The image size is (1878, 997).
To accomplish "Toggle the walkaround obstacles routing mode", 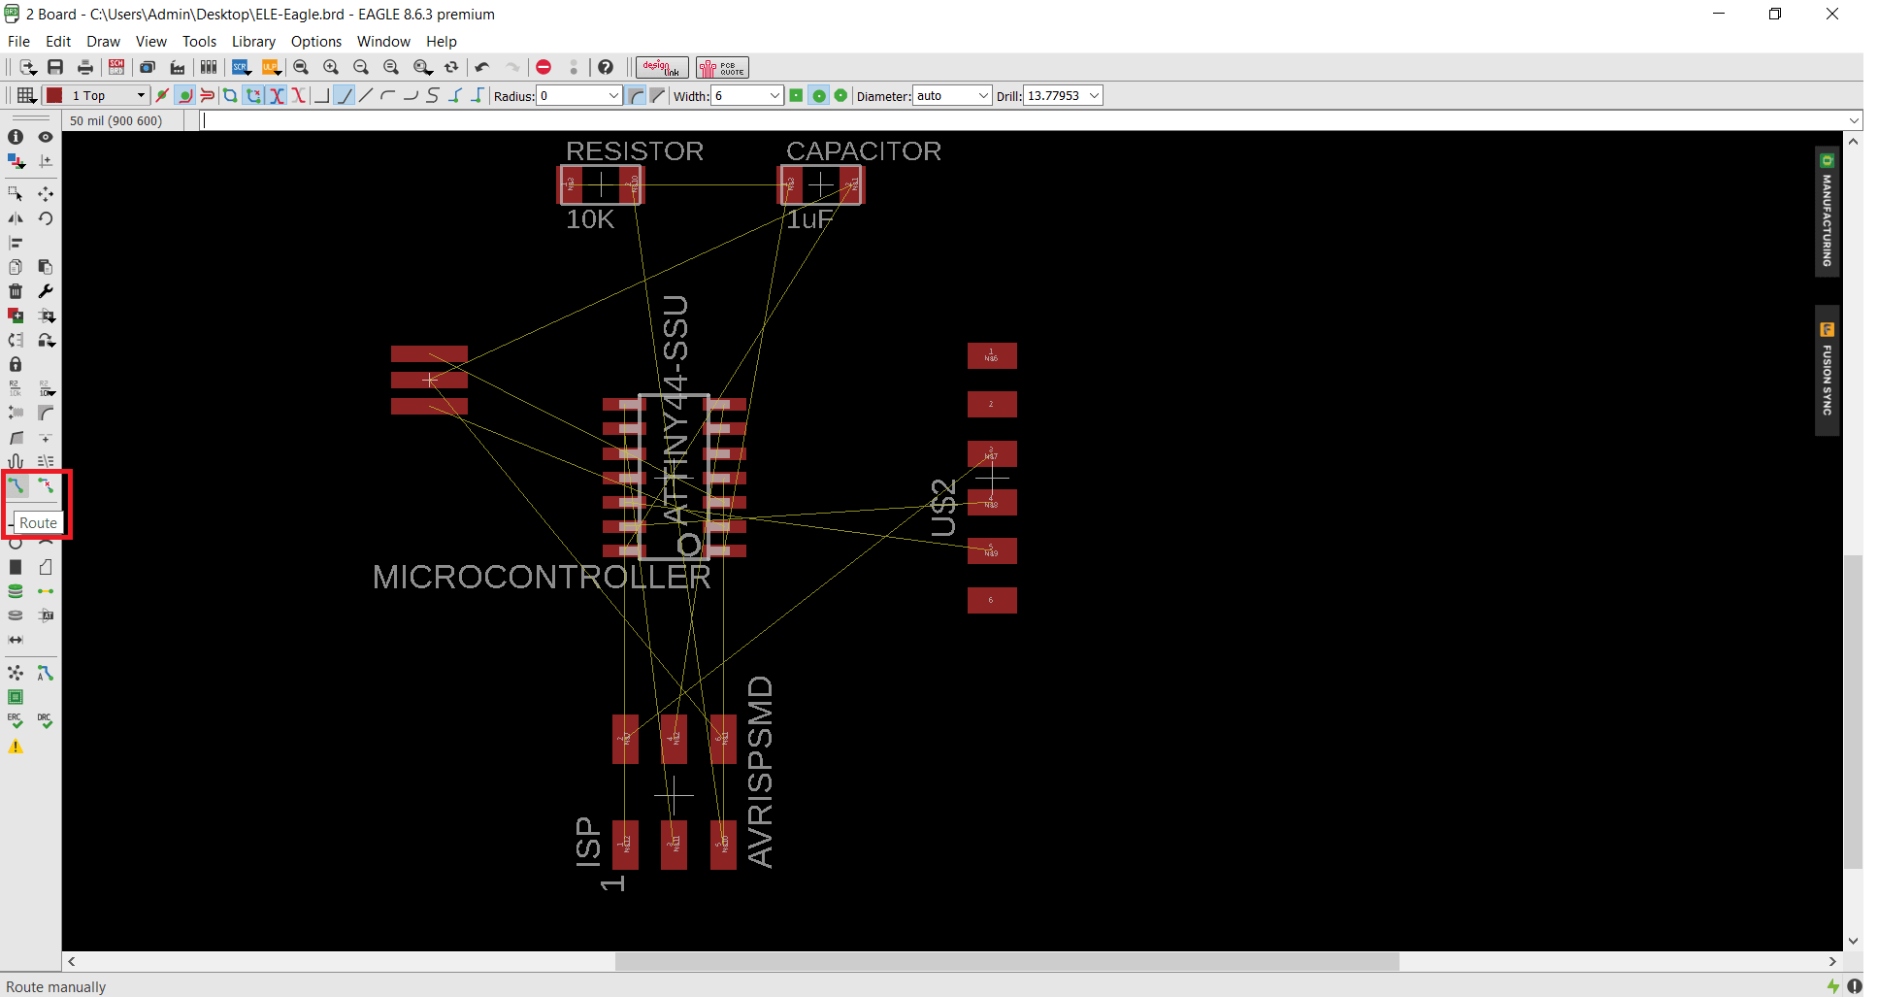I will [184, 95].
